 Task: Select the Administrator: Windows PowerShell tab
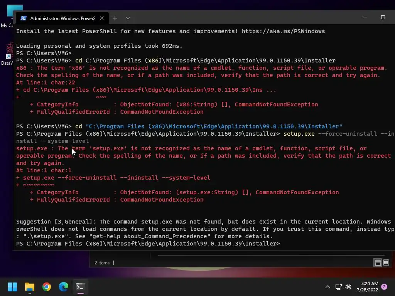coord(62,18)
